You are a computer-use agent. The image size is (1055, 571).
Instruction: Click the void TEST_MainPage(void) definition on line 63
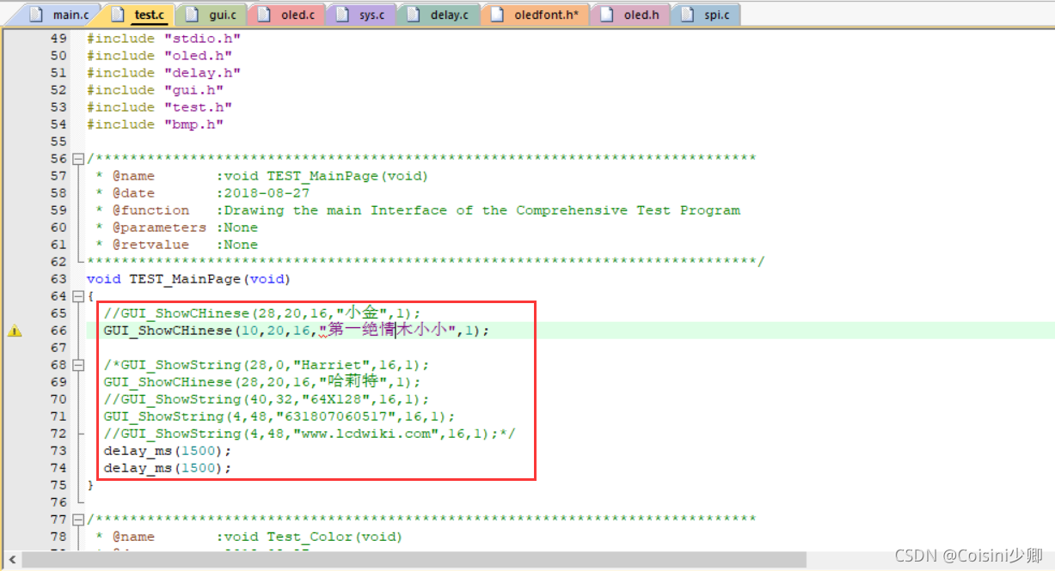point(188,279)
